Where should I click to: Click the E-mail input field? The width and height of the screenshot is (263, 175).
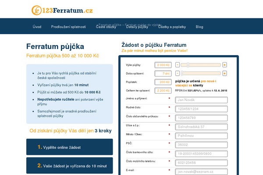pyautogui.click(x=201, y=171)
